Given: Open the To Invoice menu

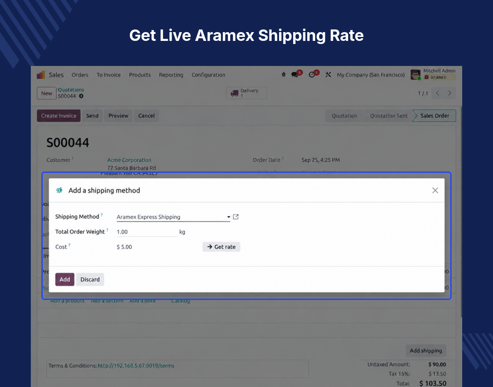Looking at the screenshot, I should coord(108,75).
